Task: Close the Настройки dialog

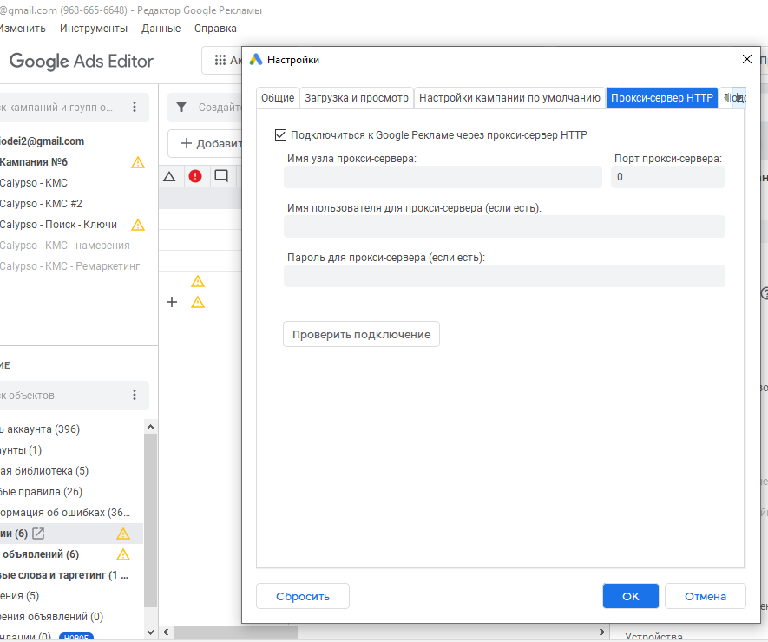Action: coord(747,59)
